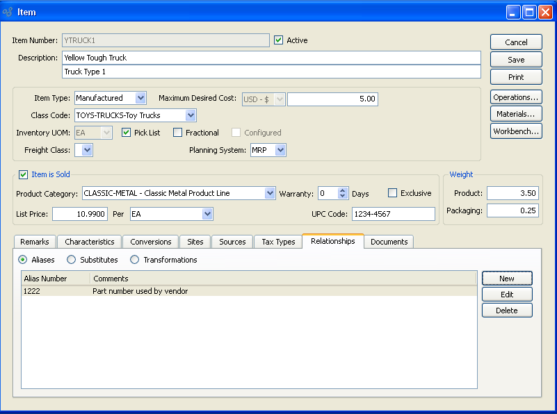Viewport: 557px width, 414px height.
Task: Create a New alias
Action: click(507, 279)
